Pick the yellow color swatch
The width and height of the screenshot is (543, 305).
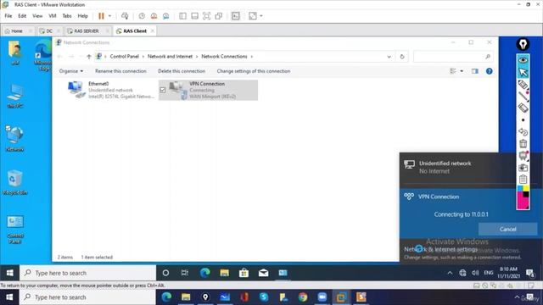pyautogui.click(x=526, y=188)
